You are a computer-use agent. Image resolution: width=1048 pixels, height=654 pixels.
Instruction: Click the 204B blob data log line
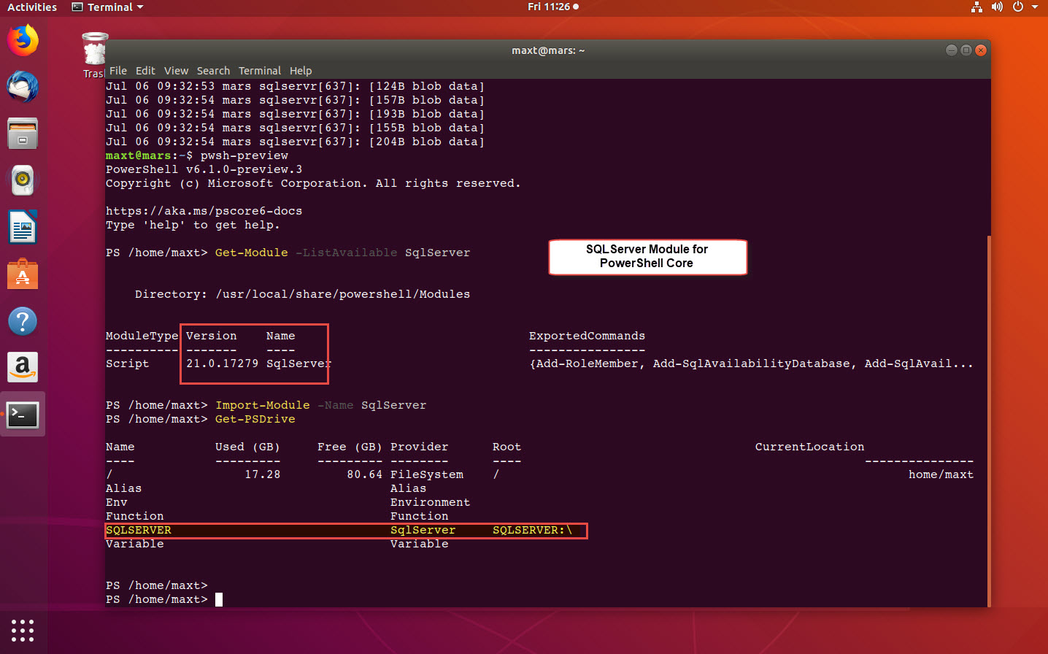click(x=295, y=142)
